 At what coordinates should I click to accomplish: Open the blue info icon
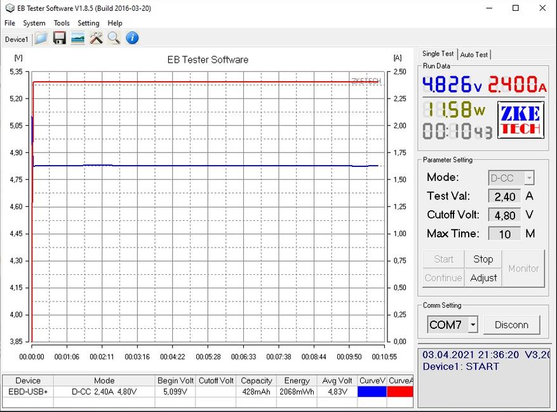(132, 38)
